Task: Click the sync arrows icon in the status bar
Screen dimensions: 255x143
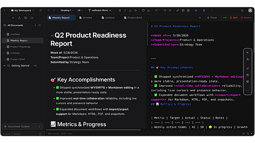Action: (x=248, y=134)
